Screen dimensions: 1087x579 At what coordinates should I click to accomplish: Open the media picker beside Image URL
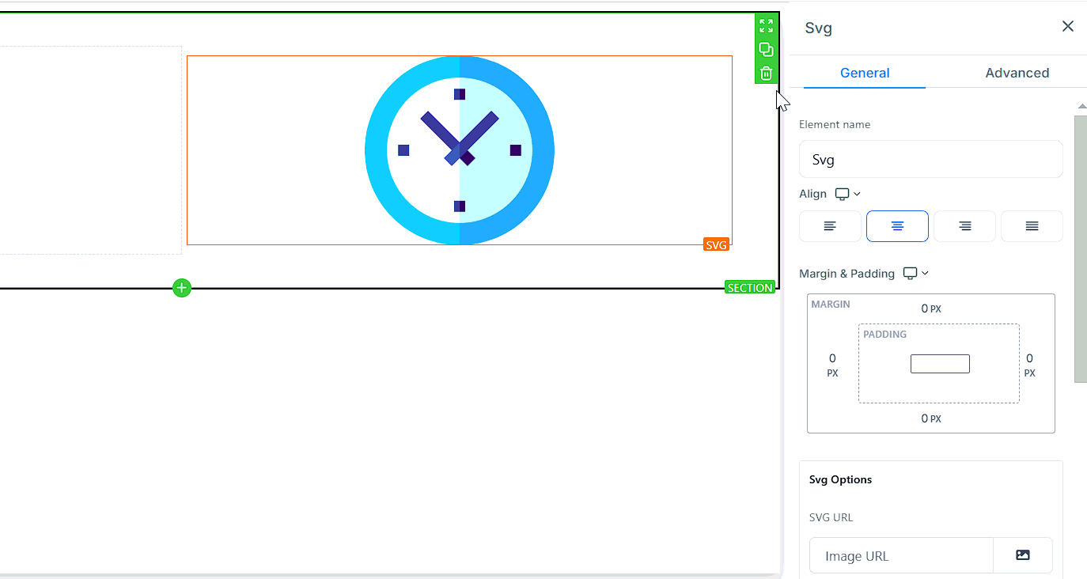coord(1023,555)
